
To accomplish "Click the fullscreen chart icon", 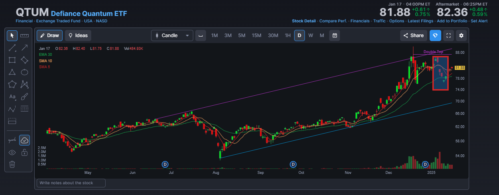I will [x=448, y=35].
